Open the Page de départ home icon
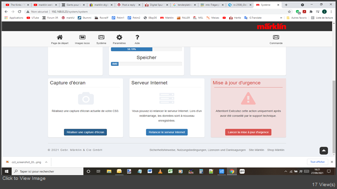Image resolution: width=337 pixels, height=189 pixels. click(60, 38)
